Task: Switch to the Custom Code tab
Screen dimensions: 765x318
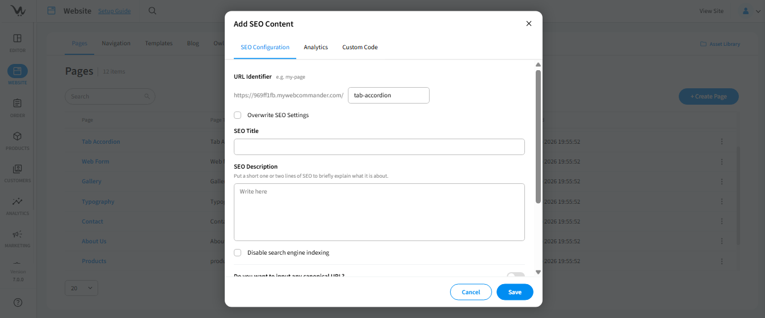Action: 360,48
